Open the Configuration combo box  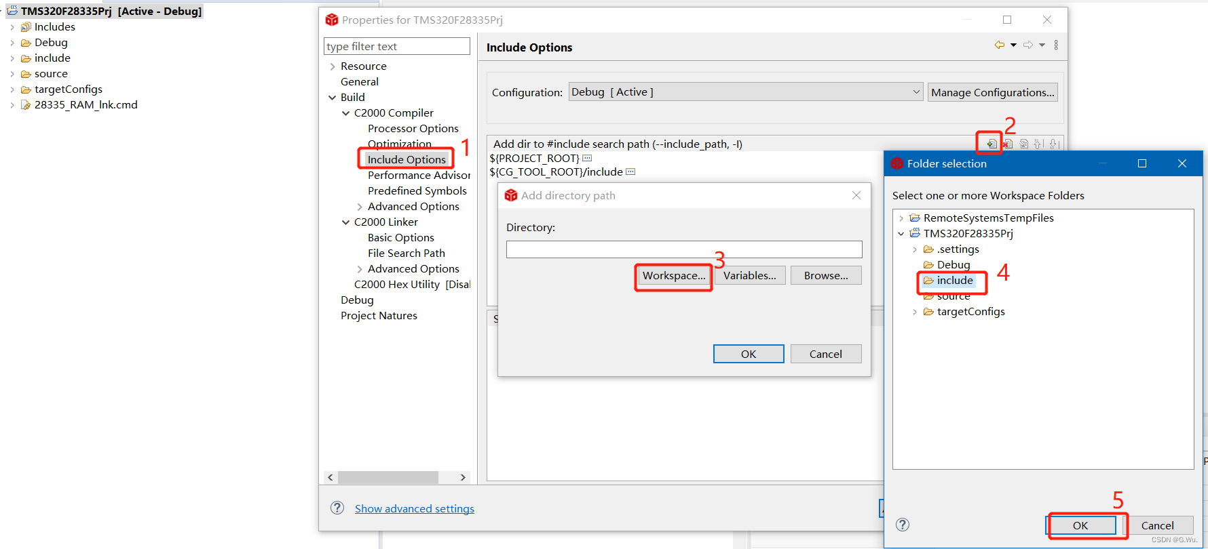point(746,92)
